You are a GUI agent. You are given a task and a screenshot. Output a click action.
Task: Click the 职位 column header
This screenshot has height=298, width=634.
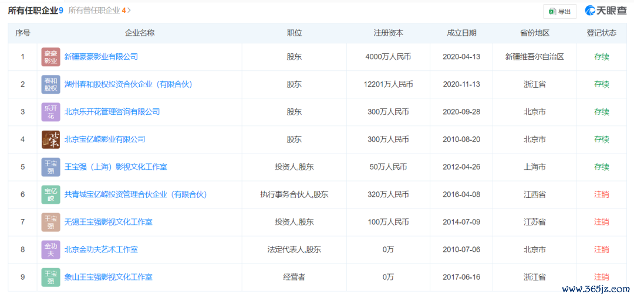point(294,33)
